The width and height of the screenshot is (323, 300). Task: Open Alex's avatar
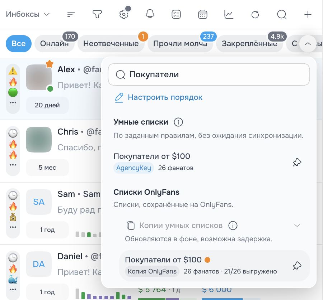(39, 77)
